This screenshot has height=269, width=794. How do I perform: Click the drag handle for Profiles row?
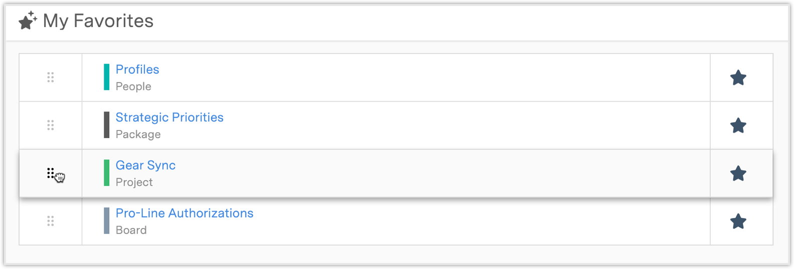(x=51, y=77)
